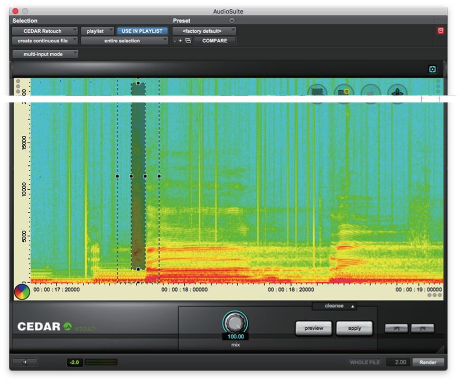Click the 15000 frequency axis label
This screenshot has height=382, width=457.
pyautogui.click(x=24, y=143)
